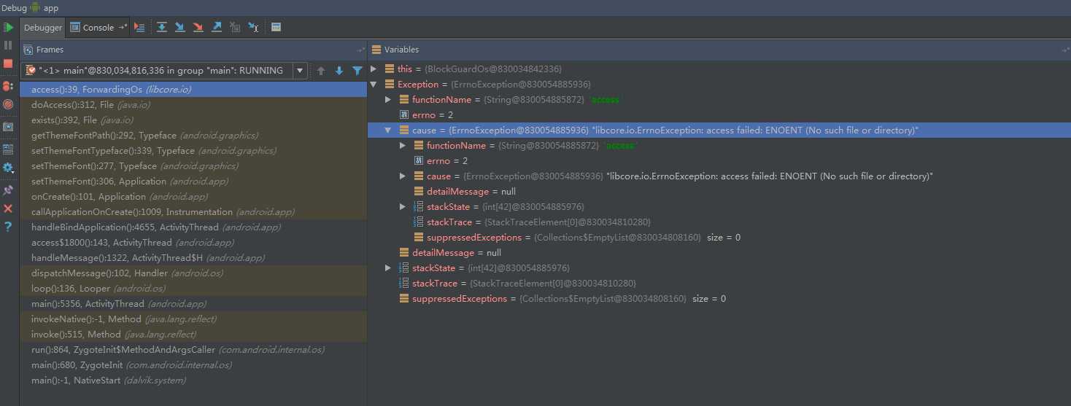Click the Run to Cursor icon
The image size is (1071, 406).
pos(253,27)
